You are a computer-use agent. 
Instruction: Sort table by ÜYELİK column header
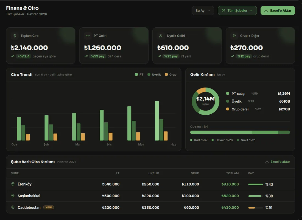[154, 173]
